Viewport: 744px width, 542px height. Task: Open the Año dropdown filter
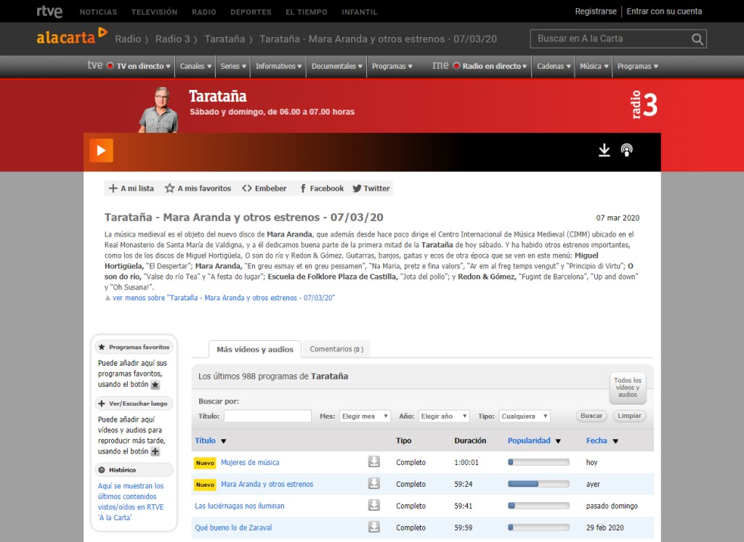444,416
